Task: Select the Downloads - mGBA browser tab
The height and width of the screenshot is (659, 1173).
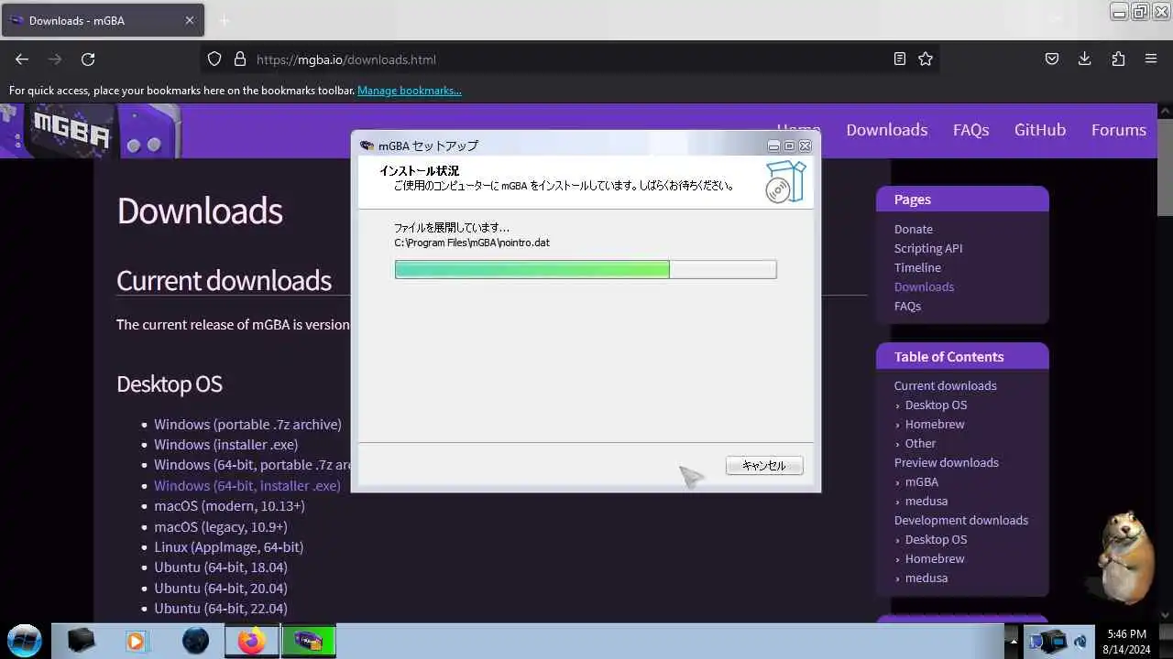Action: coord(102,20)
